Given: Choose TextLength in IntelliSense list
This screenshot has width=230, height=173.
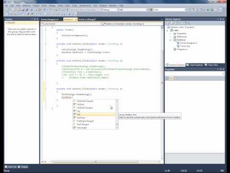Looking at the screenshot, I should [94, 128].
